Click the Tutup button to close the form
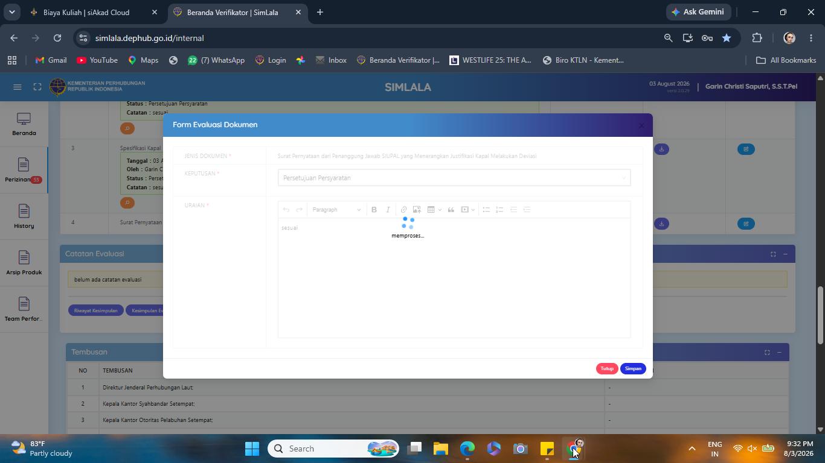The width and height of the screenshot is (825, 463). pos(607,368)
